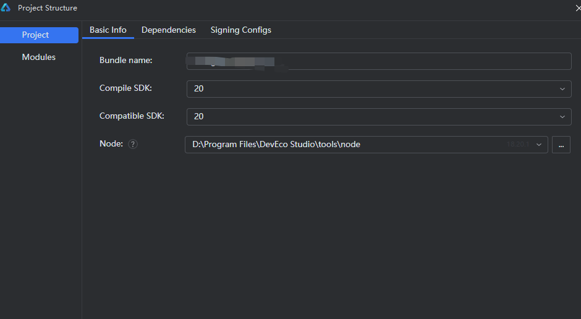
Task: Open the Dependencies tab
Action: 169,30
